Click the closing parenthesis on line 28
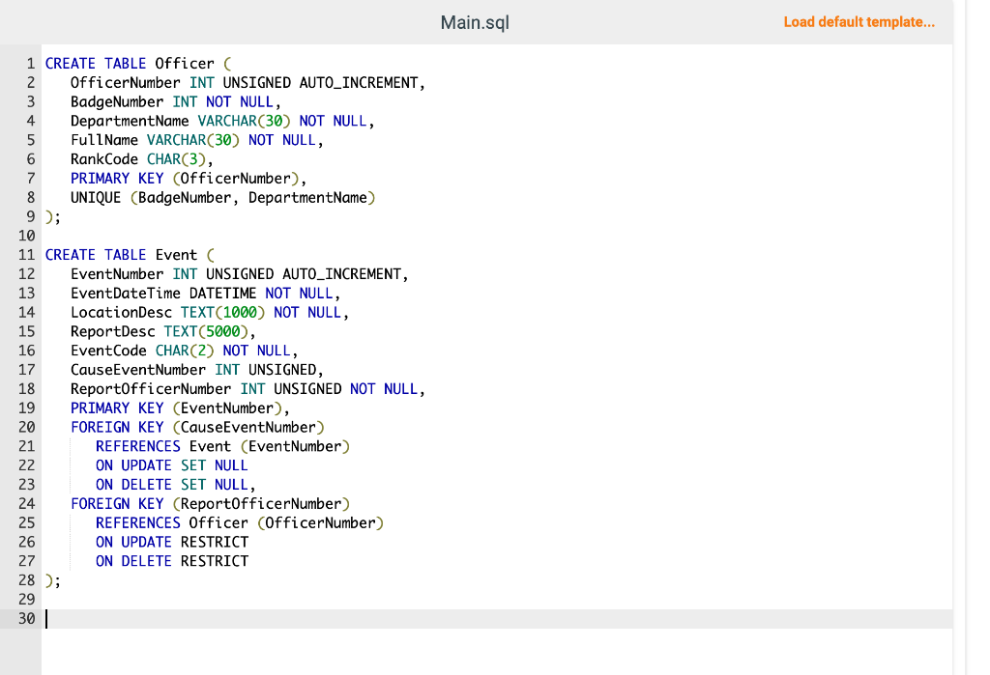 pos(49,579)
